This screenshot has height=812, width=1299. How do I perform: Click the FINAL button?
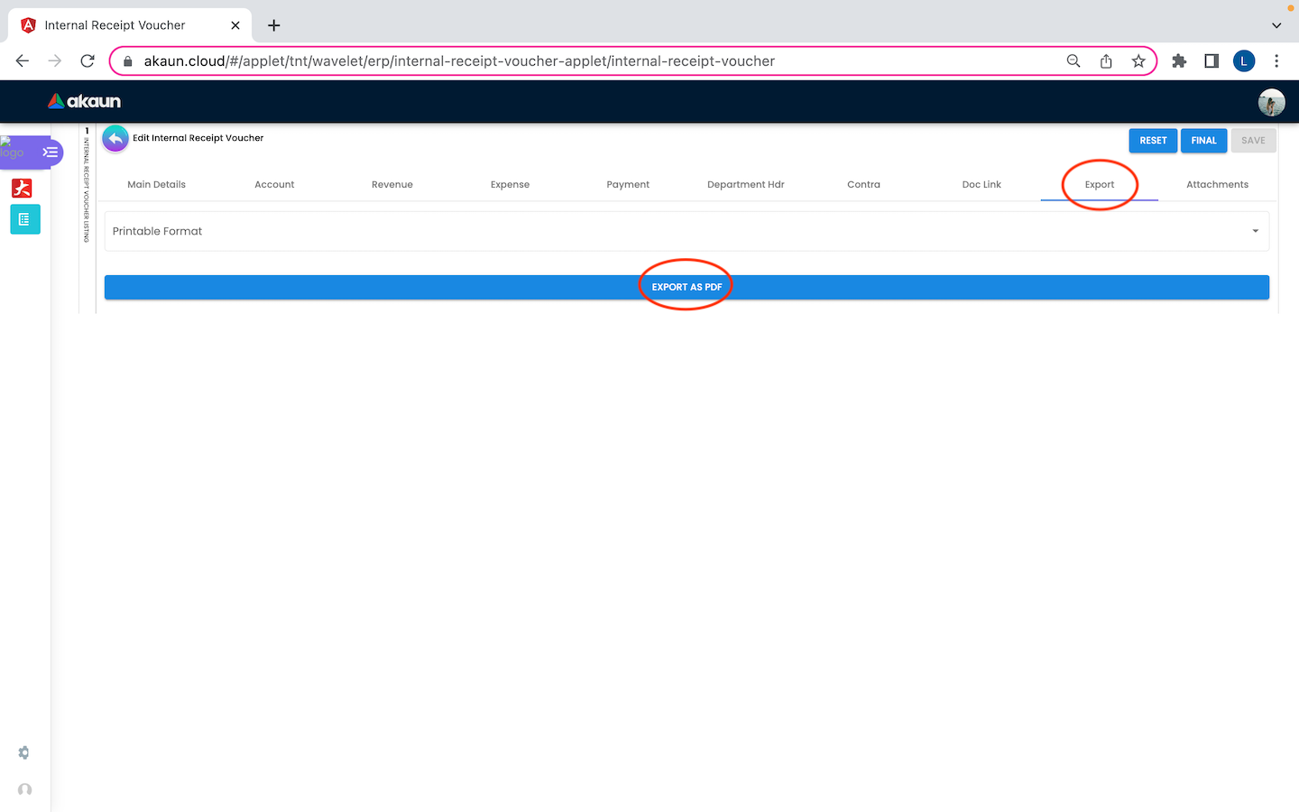[x=1203, y=141]
